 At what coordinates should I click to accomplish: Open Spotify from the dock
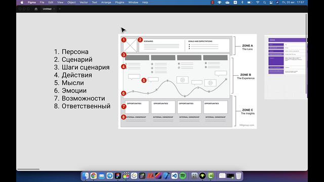183,175
